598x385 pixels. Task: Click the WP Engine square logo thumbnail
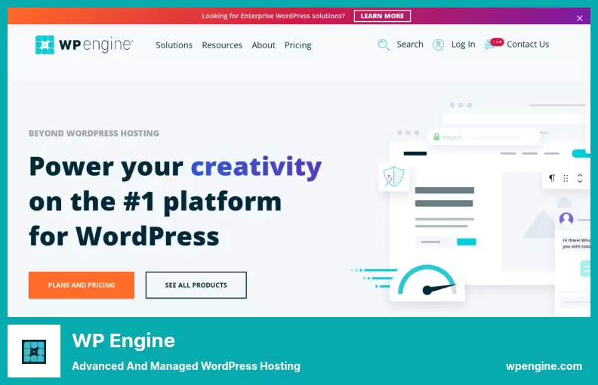[x=34, y=351]
